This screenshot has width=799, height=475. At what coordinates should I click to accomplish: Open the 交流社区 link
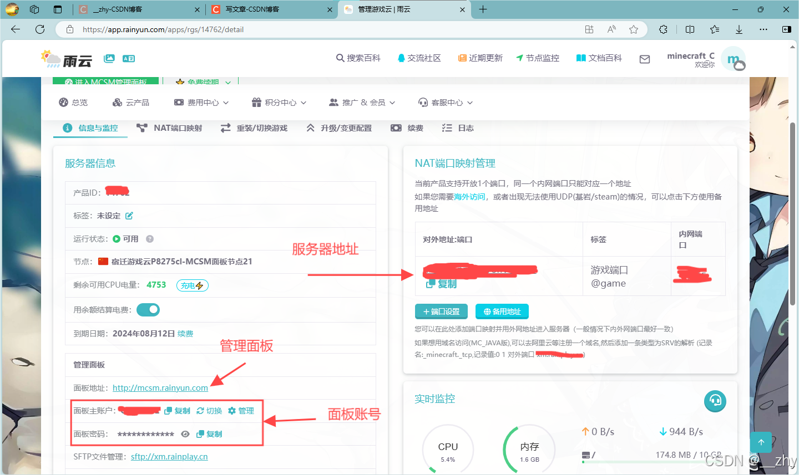coord(419,58)
